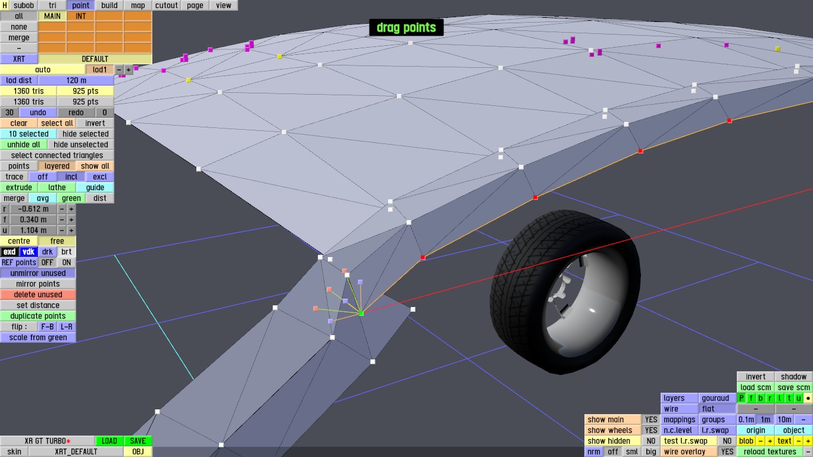Viewport: 813px width, 457px height.
Task: Click hide unselected
Action: (x=81, y=145)
